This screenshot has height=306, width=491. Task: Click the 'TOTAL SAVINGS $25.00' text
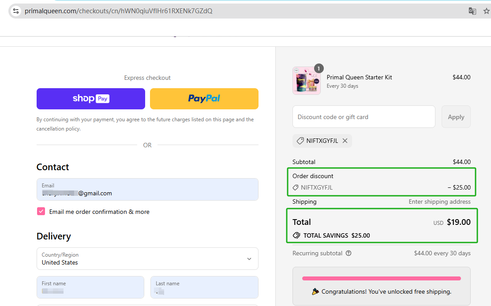pos(337,235)
